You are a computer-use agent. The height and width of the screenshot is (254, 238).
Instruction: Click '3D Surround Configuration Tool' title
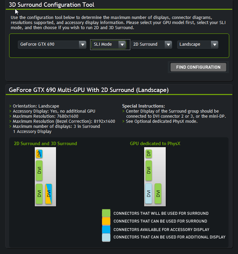point(52,5)
